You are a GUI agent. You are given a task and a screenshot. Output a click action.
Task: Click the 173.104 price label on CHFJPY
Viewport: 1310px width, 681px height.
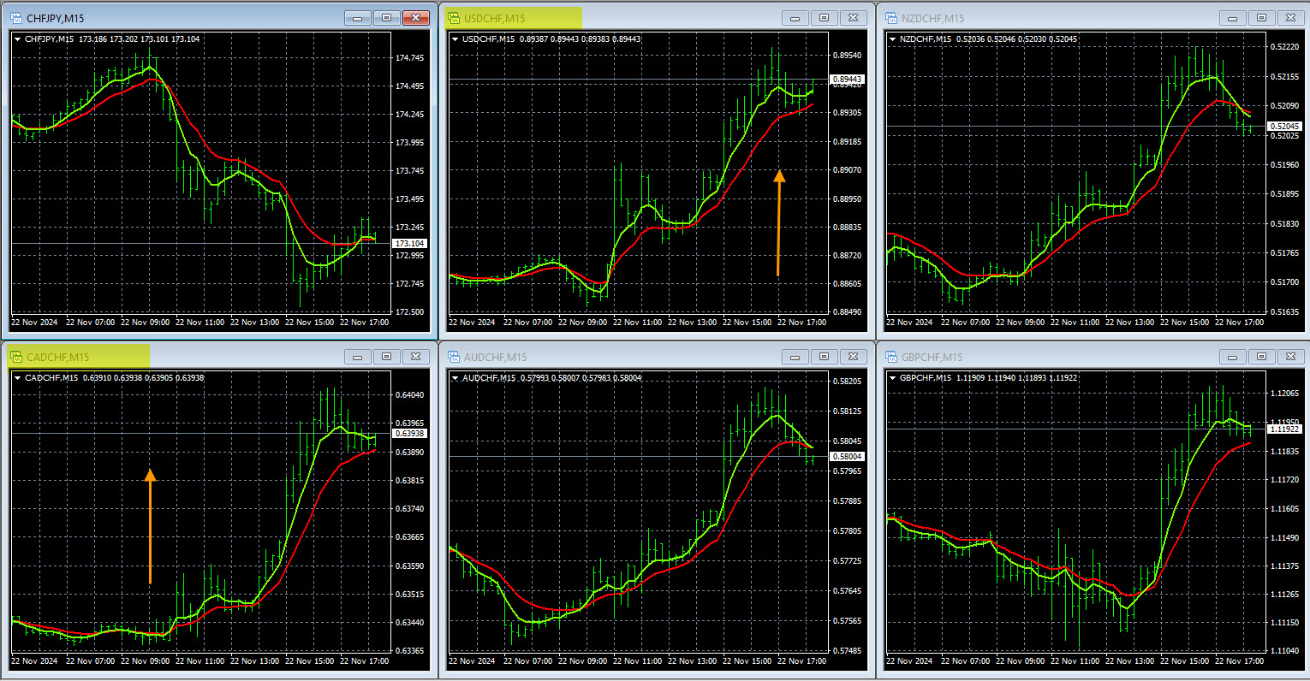pos(409,244)
